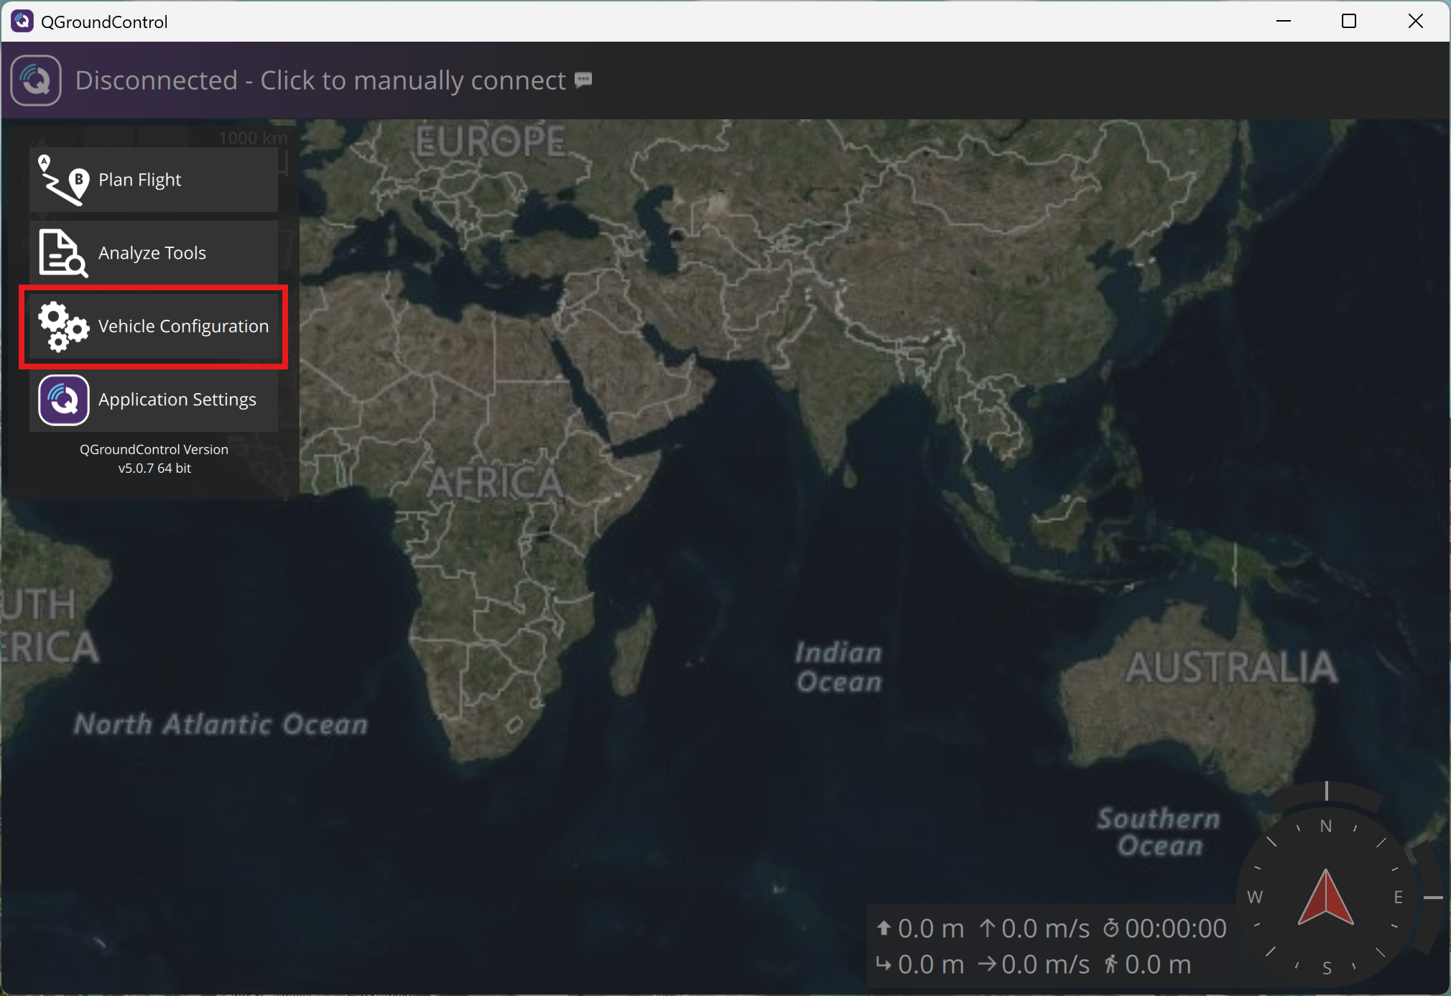Click the Analyze Tools document-magnifier icon
Screen dimensions: 1451x996
[63, 253]
